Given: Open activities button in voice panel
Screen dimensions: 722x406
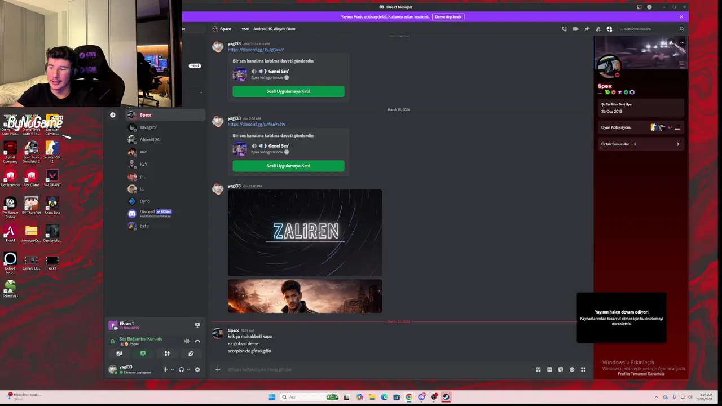Looking at the screenshot, I should [x=167, y=354].
